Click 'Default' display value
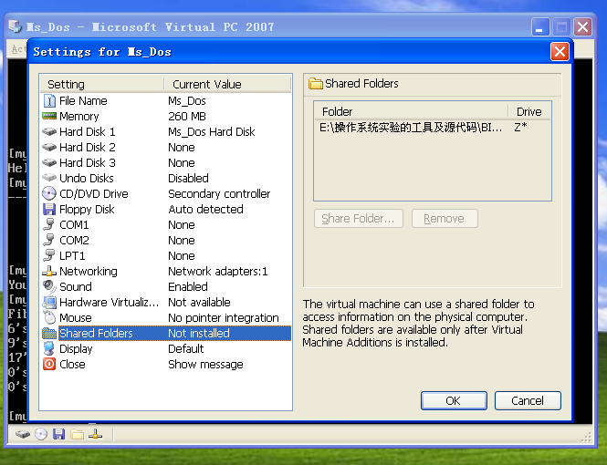Screen dimensions: 607x465 coord(186,348)
